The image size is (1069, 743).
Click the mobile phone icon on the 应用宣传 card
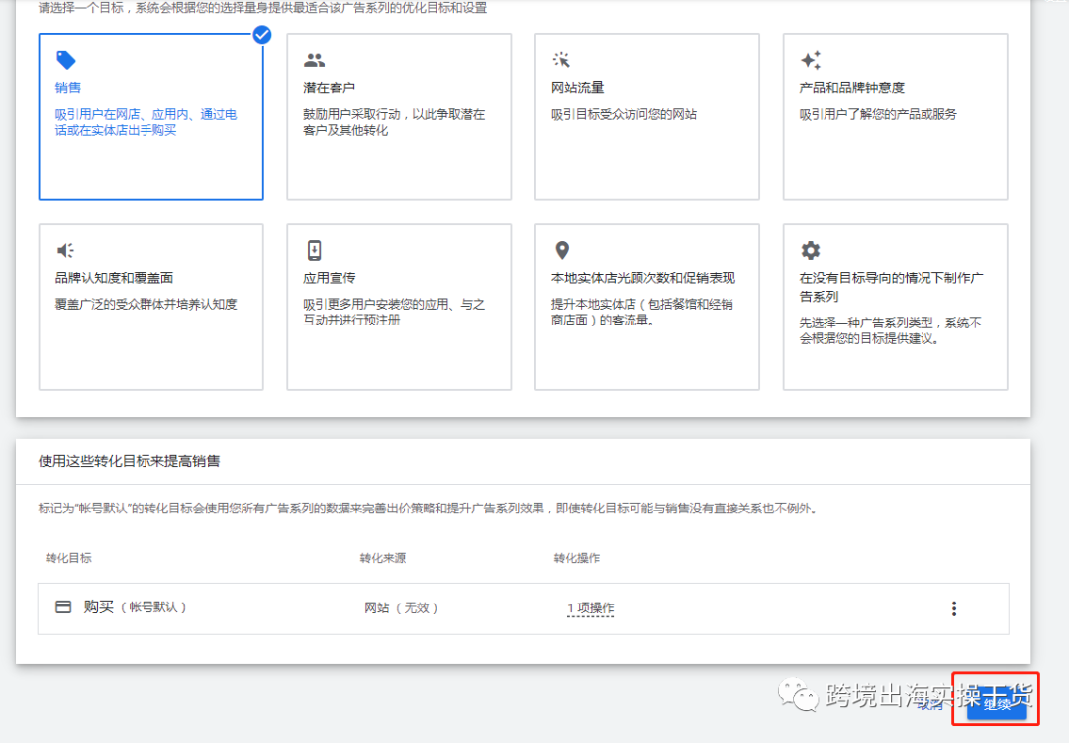click(x=316, y=249)
